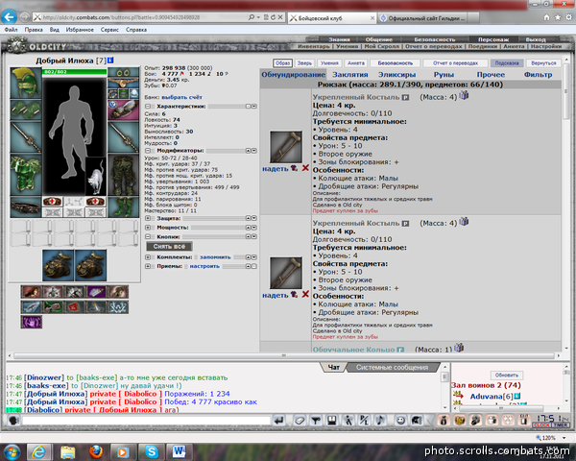Open Firefox from the Windows taskbar
576x461 pixels.
click(x=96, y=451)
